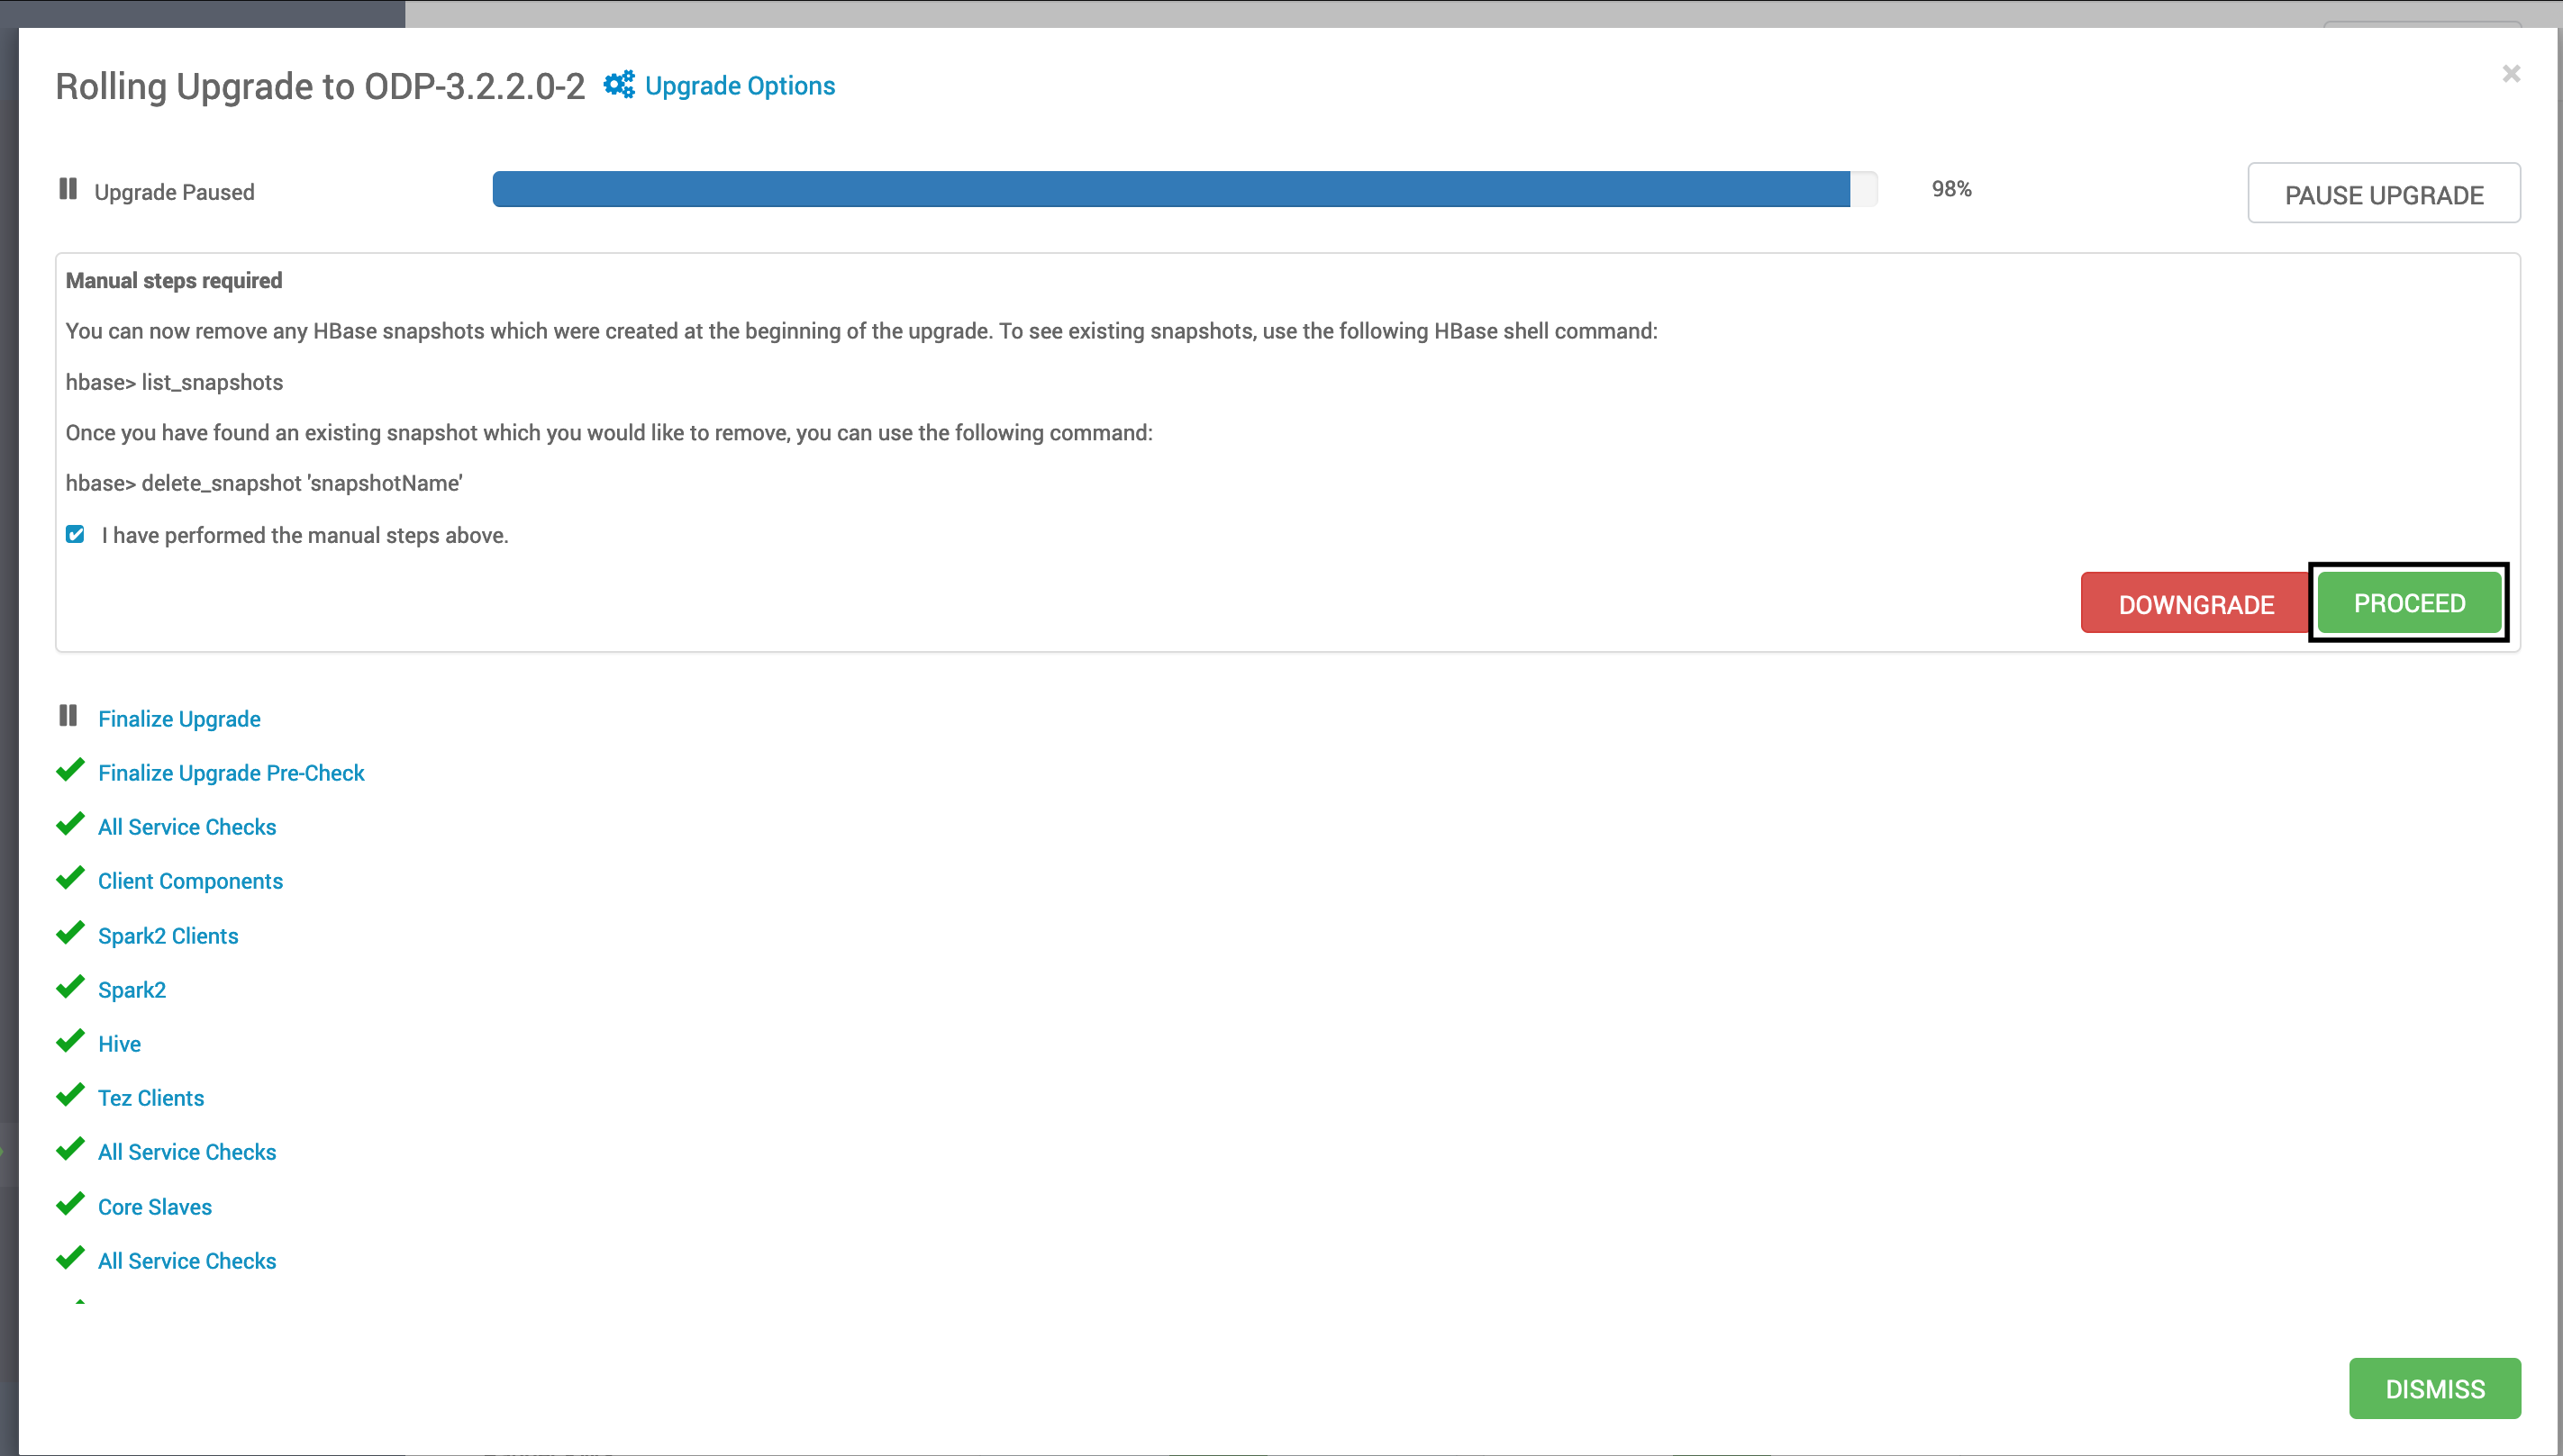
Task: Click the upgrade progress bar
Action: pos(1185,189)
